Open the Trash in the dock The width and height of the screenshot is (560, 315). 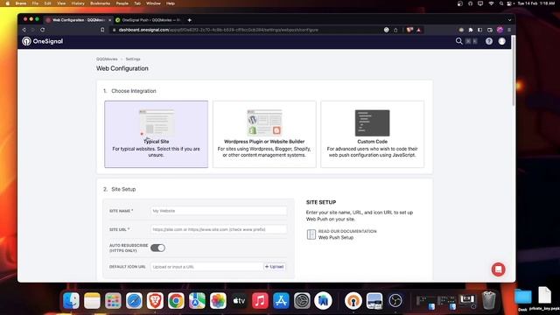pos(488,300)
